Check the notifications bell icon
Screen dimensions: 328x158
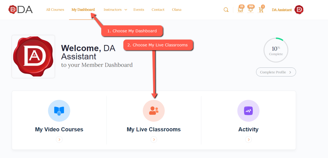click(x=250, y=10)
